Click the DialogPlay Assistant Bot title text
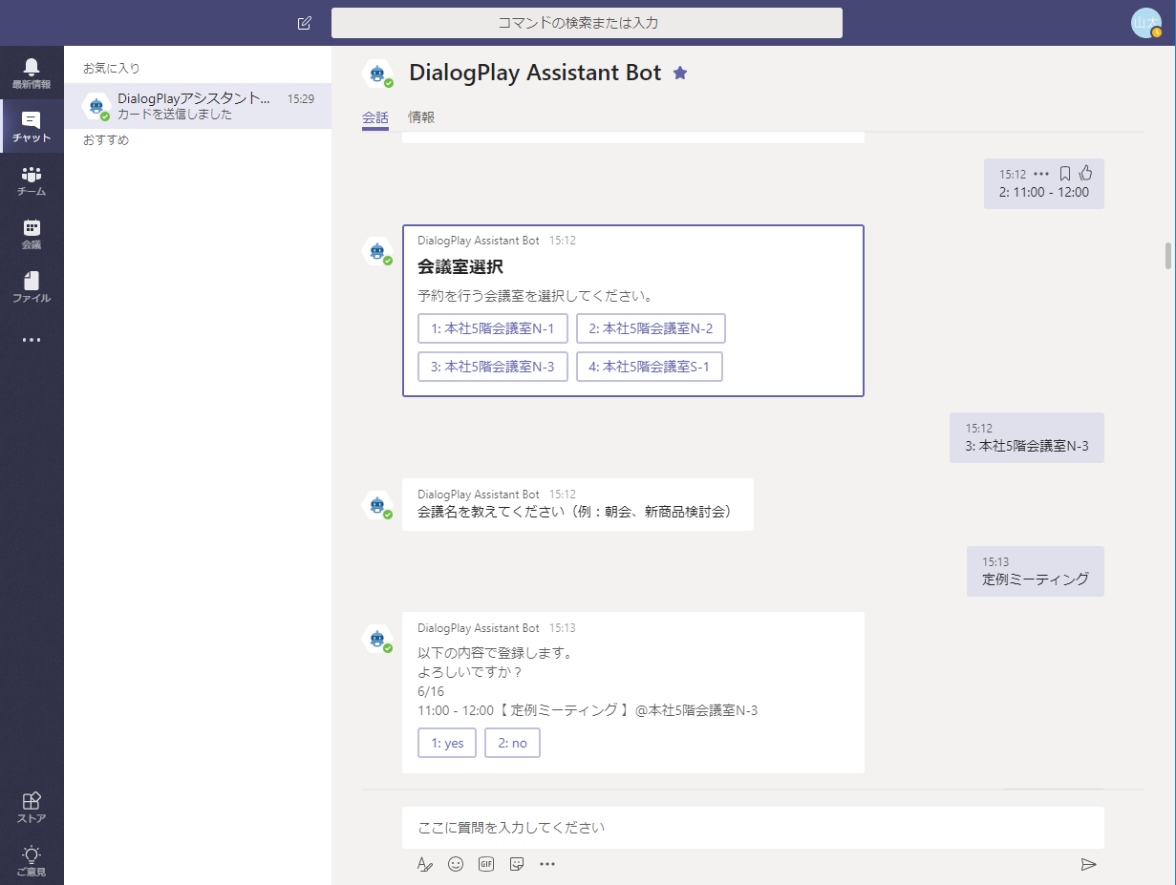The height and width of the screenshot is (885, 1176). pyautogui.click(x=535, y=73)
